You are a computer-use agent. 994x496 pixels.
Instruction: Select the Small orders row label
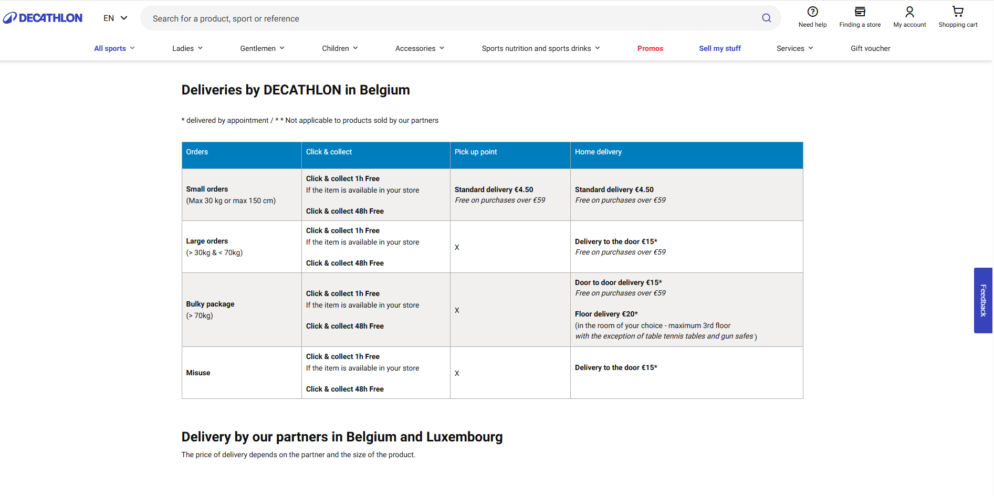click(x=207, y=189)
